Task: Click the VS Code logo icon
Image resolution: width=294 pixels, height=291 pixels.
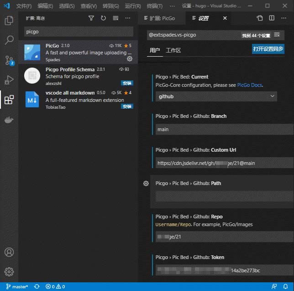Action: [6, 6]
